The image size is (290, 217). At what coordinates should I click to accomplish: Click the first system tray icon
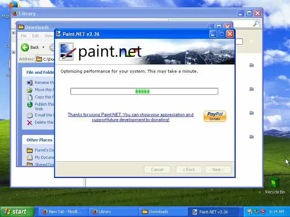point(250,212)
